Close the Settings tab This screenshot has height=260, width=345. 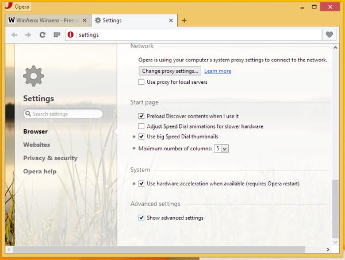point(171,21)
